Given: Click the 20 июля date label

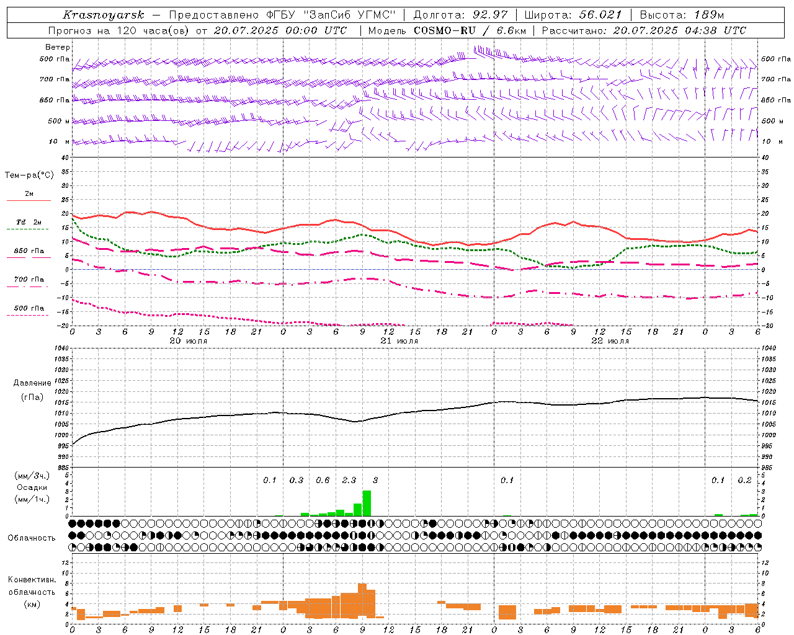Looking at the screenshot, I should coord(189,341).
